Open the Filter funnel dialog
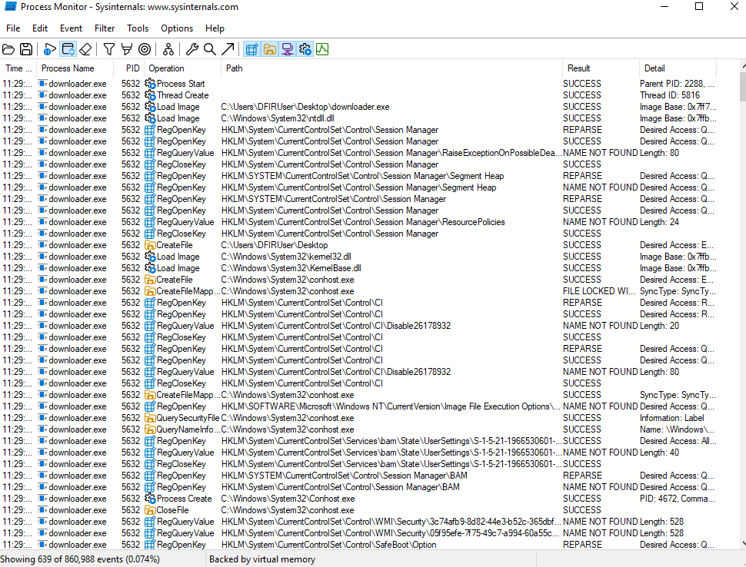The width and height of the screenshot is (746, 567). point(109,49)
